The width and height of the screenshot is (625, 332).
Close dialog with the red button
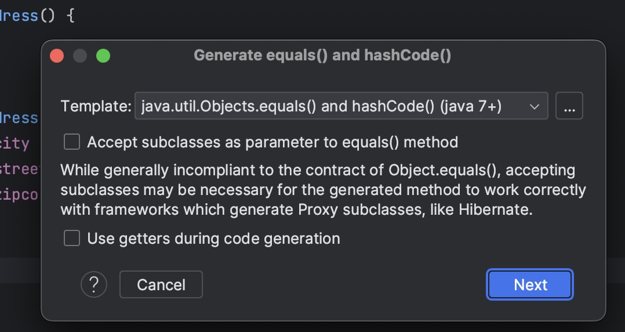(x=57, y=56)
